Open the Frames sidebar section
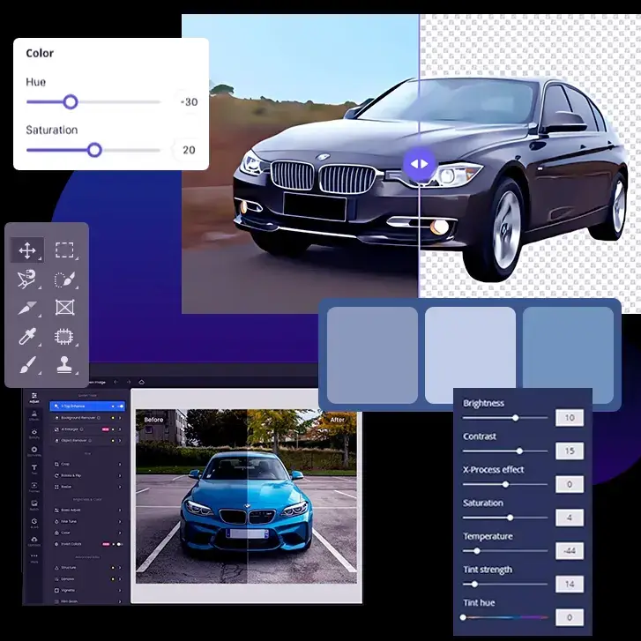 pyautogui.click(x=34, y=487)
